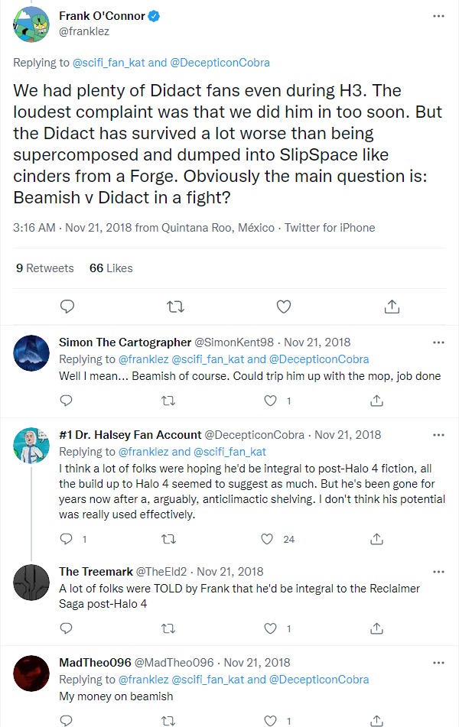This screenshot has width=459, height=727.
Task: Open more options on Simon The Cartographer's reply
Action: pos(438,342)
